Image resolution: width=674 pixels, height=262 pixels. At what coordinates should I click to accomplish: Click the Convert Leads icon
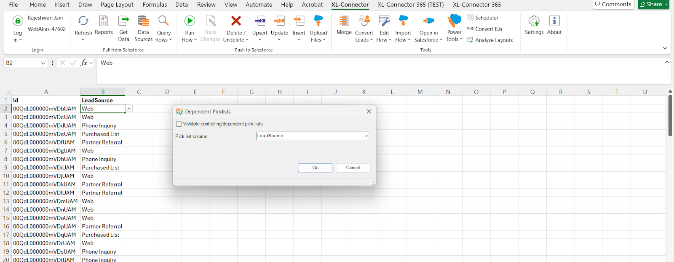[364, 21]
